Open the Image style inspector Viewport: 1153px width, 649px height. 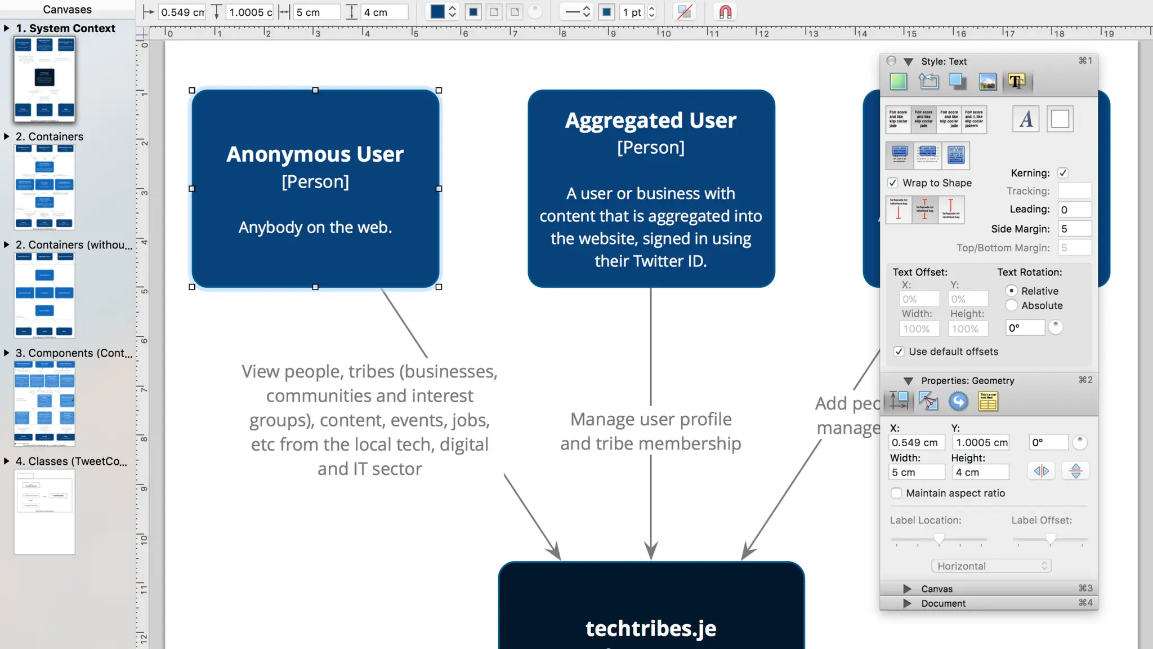click(987, 82)
